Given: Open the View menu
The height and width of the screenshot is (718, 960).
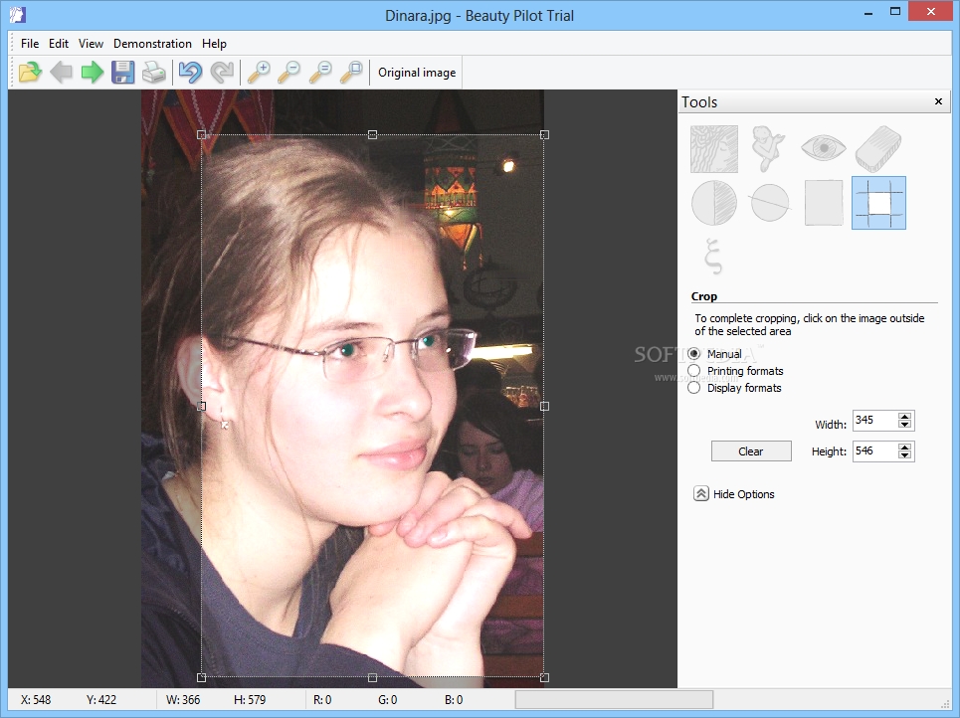Looking at the screenshot, I should tap(91, 44).
